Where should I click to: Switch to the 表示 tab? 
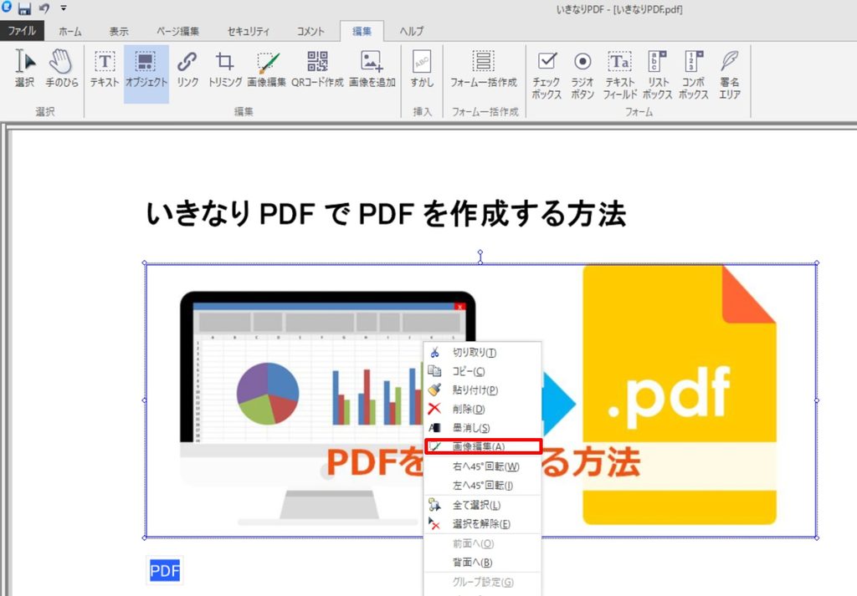[119, 31]
